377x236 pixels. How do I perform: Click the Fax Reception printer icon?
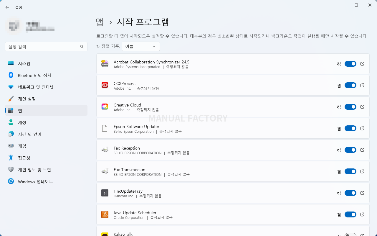tap(105, 150)
